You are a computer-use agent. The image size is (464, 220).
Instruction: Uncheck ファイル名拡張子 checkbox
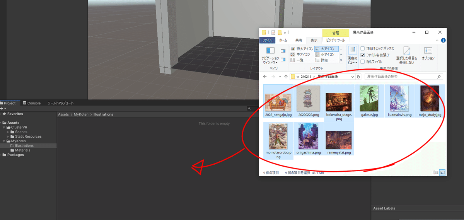(362, 55)
